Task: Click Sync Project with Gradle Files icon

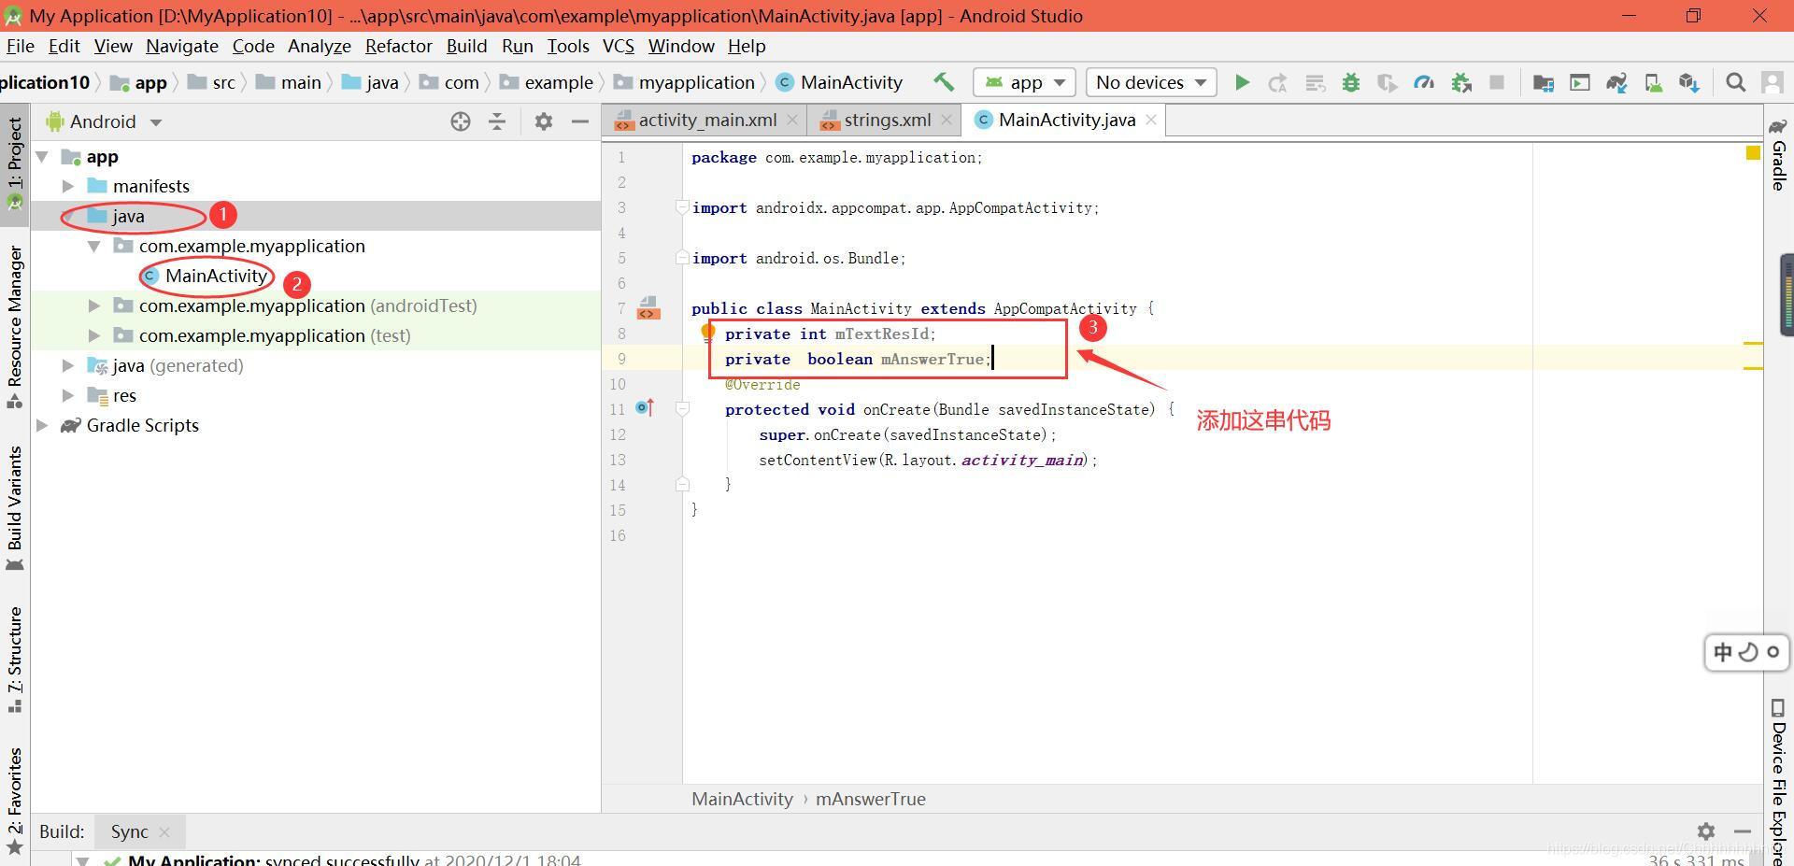Action: pyautogui.click(x=1616, y=83)
